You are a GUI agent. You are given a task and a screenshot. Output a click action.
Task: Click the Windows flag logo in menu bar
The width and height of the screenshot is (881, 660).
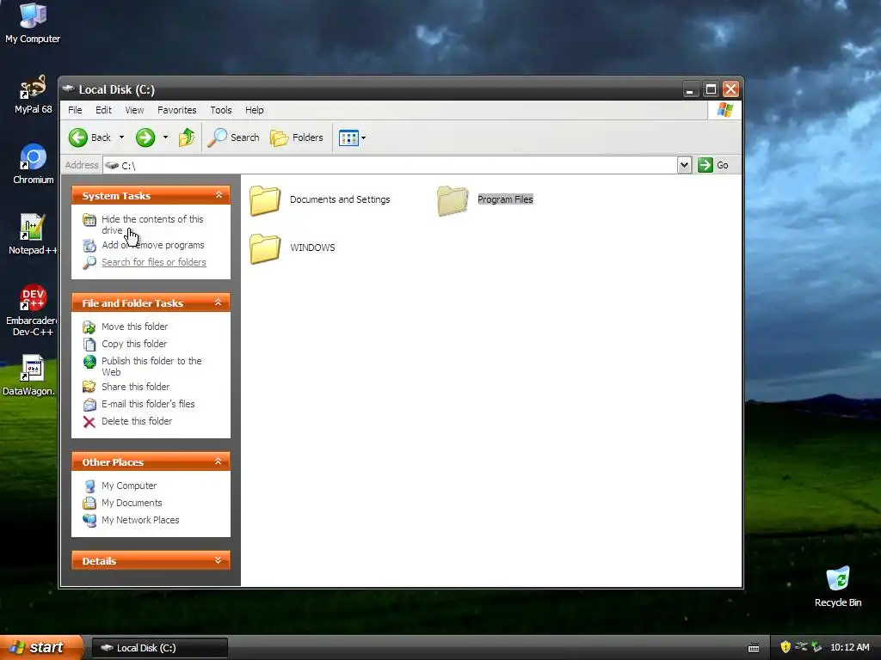pyautogui.click(x=724, y=110)
